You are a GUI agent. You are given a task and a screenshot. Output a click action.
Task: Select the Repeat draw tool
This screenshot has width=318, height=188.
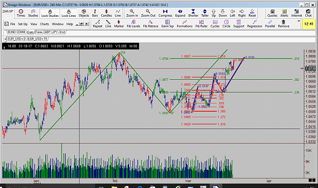tap(98, 24)
